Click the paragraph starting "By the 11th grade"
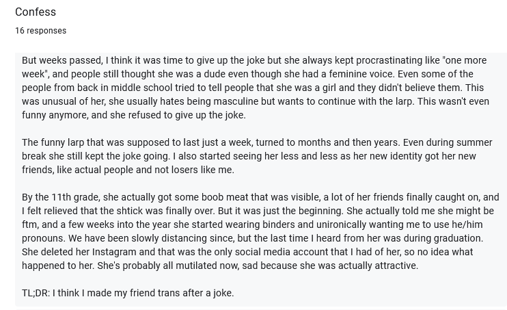Viewport: 507px width, 310px height. (260, 231)
